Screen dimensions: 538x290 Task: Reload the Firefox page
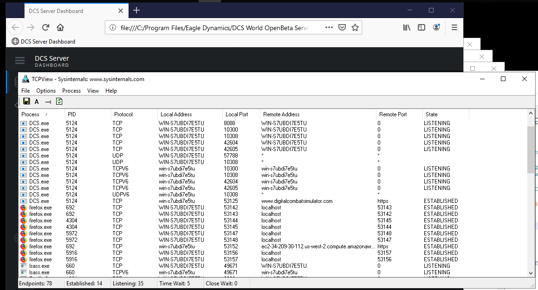(x=45, y=27)
